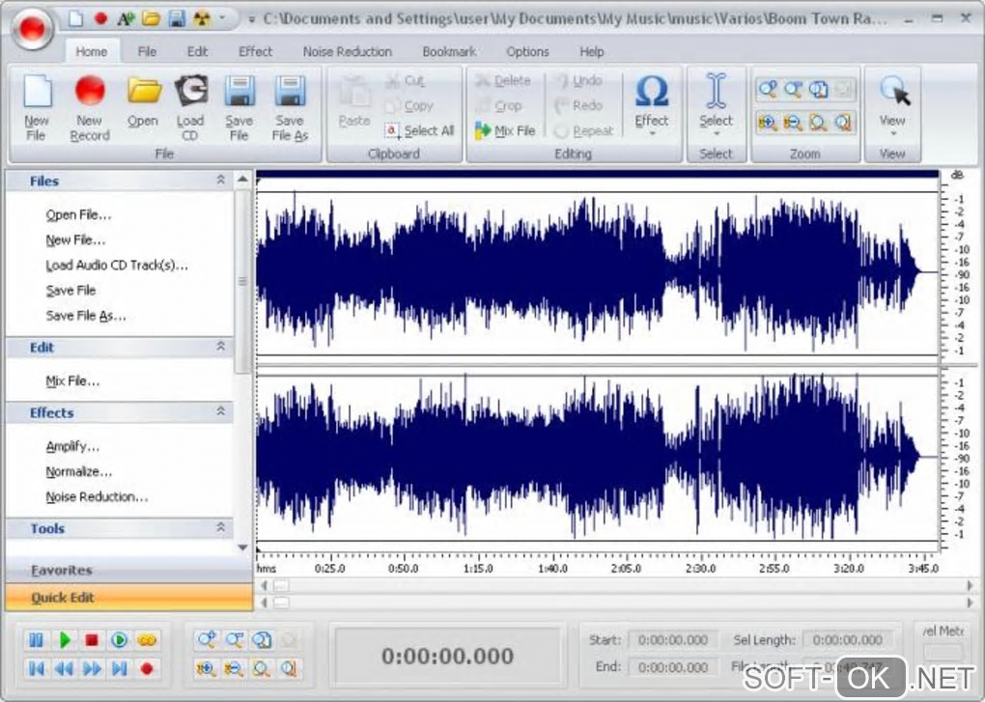
Task: Click the horizontal scrollbar under the waveform
Action: click(x=618, y=585)
